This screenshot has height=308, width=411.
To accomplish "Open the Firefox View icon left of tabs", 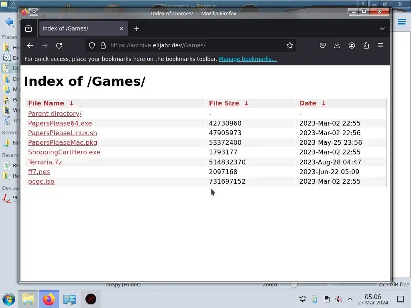I will [28, 28].
